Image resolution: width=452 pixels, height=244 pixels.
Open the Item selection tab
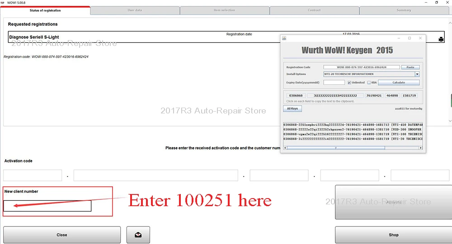pos(224,10)
